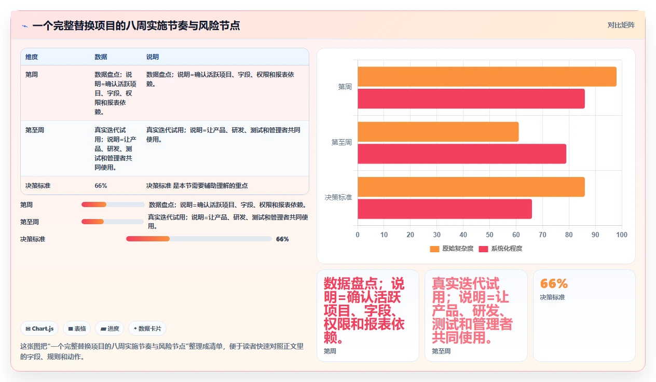Image resolution: width=656 pixels, height=382 pixels.
Task: Toggle the 原始复杂度 legend swatch
Action: pos(434,249)
